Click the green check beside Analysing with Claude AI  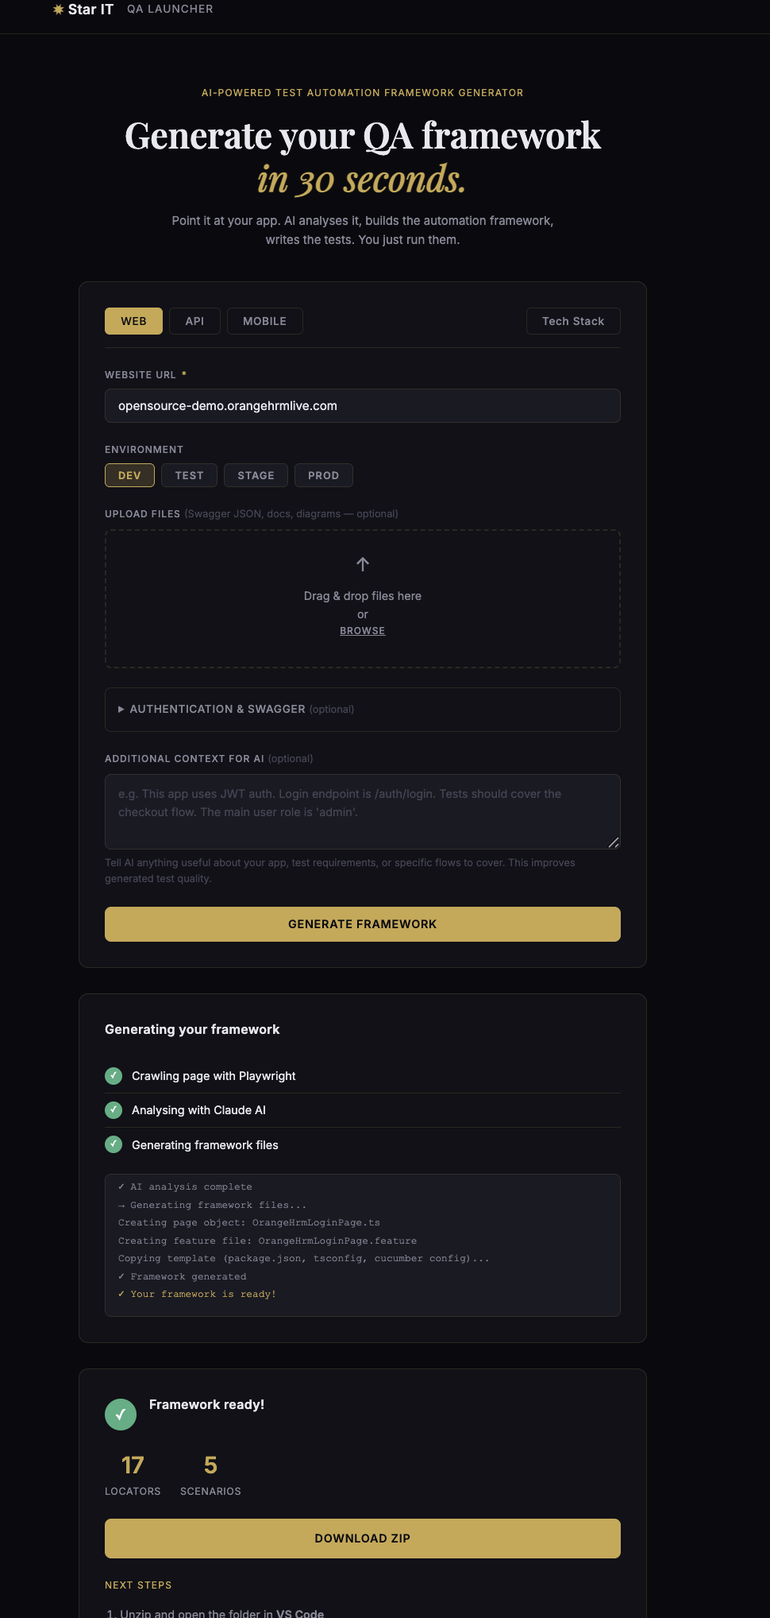click(x=114, y=1110)
